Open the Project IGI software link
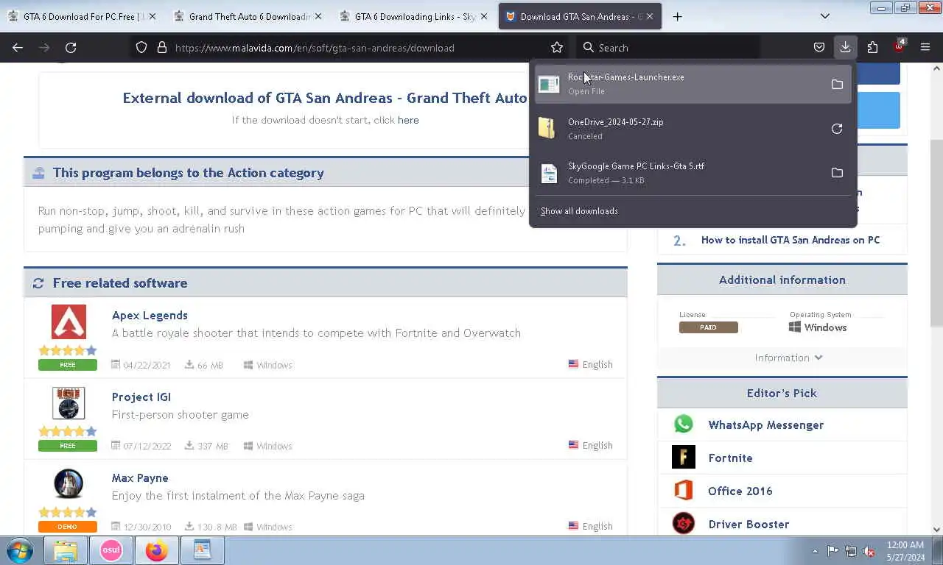 pyautogui.click(x=141, y=397)
